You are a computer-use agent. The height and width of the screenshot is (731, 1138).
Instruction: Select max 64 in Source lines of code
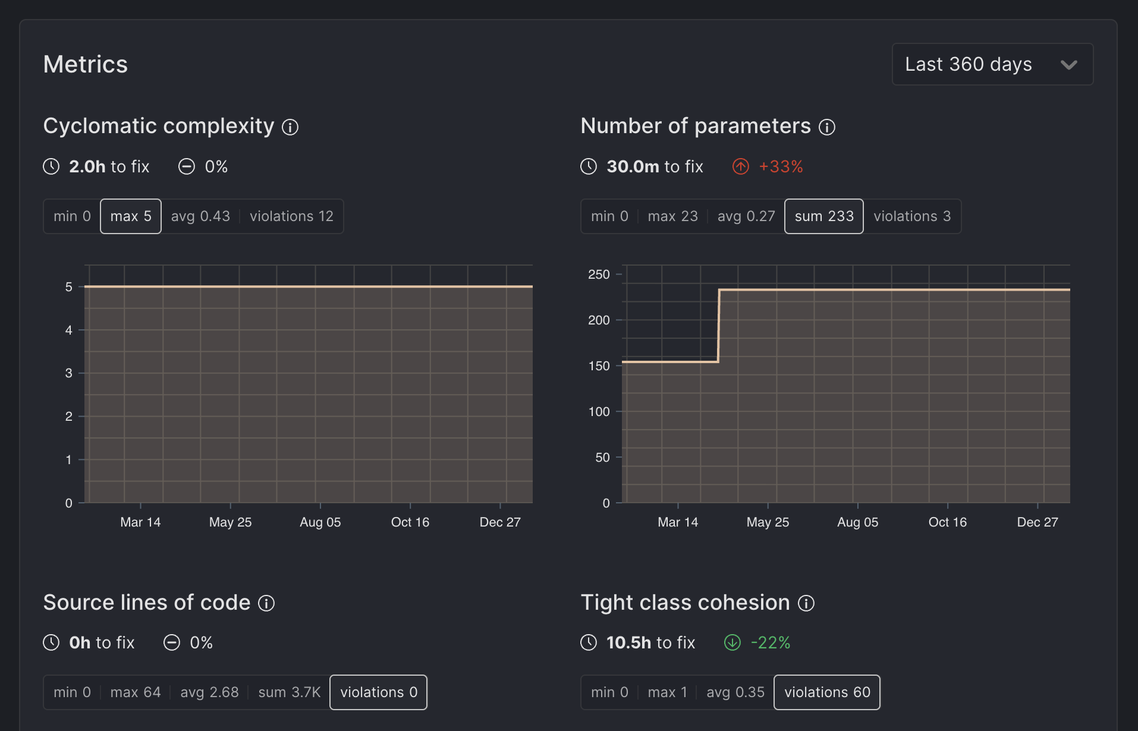point(136,692)
